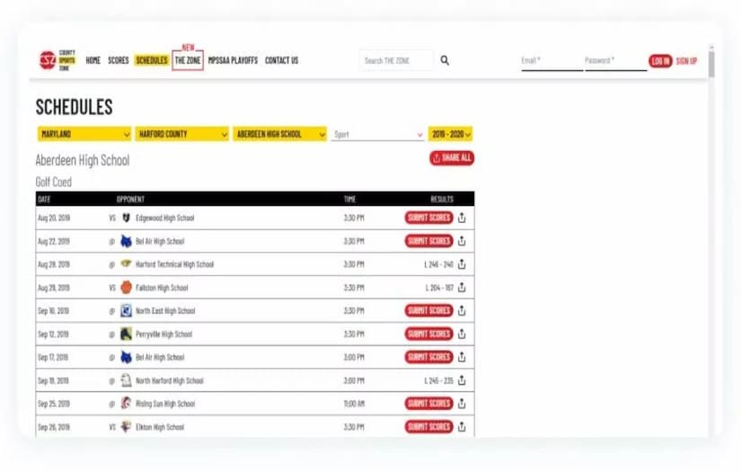Viewport: 741px width, 472px height.
Task: Submit scores for Rising Sun High School game
Action: coord(429,404)
